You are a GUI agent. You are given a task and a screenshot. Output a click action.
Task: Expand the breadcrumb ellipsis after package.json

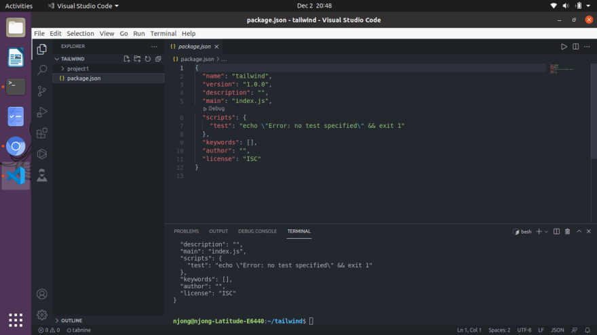[x=225, y=60]
